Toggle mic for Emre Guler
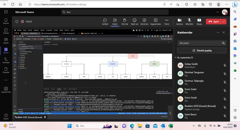Viewport: 240px width, 130px height. (225, 91)
